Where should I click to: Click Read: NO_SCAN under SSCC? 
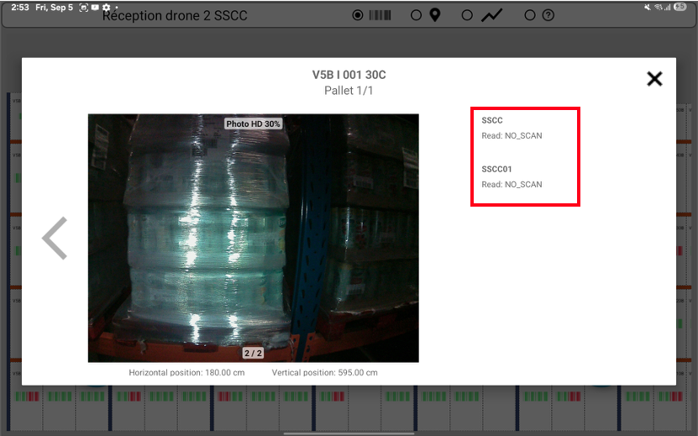click(512, 136)
